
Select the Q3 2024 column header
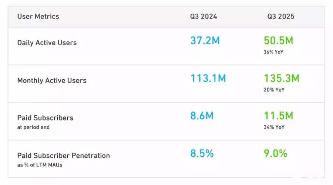tap(203, 17)
